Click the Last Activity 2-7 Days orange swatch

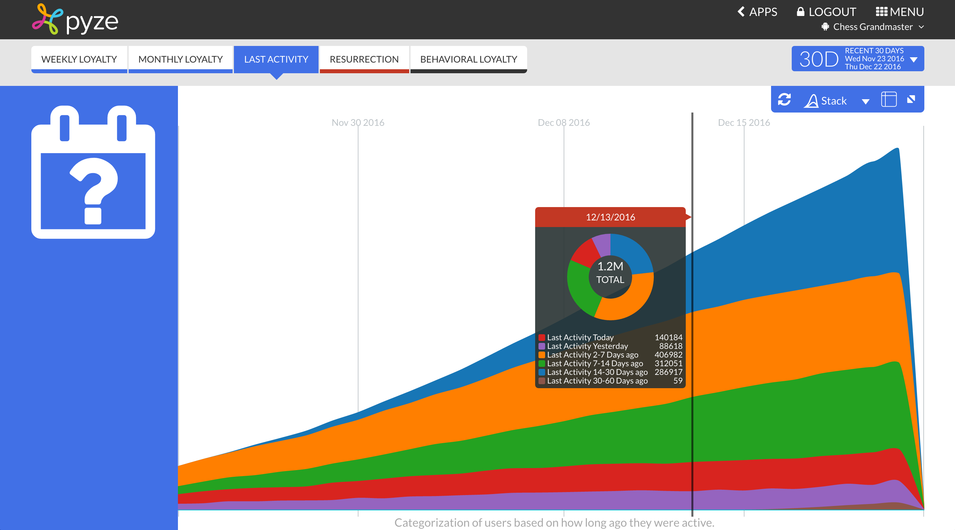[x=541, y=355]
